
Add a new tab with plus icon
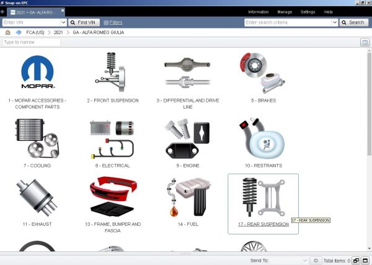coord(2,12)
